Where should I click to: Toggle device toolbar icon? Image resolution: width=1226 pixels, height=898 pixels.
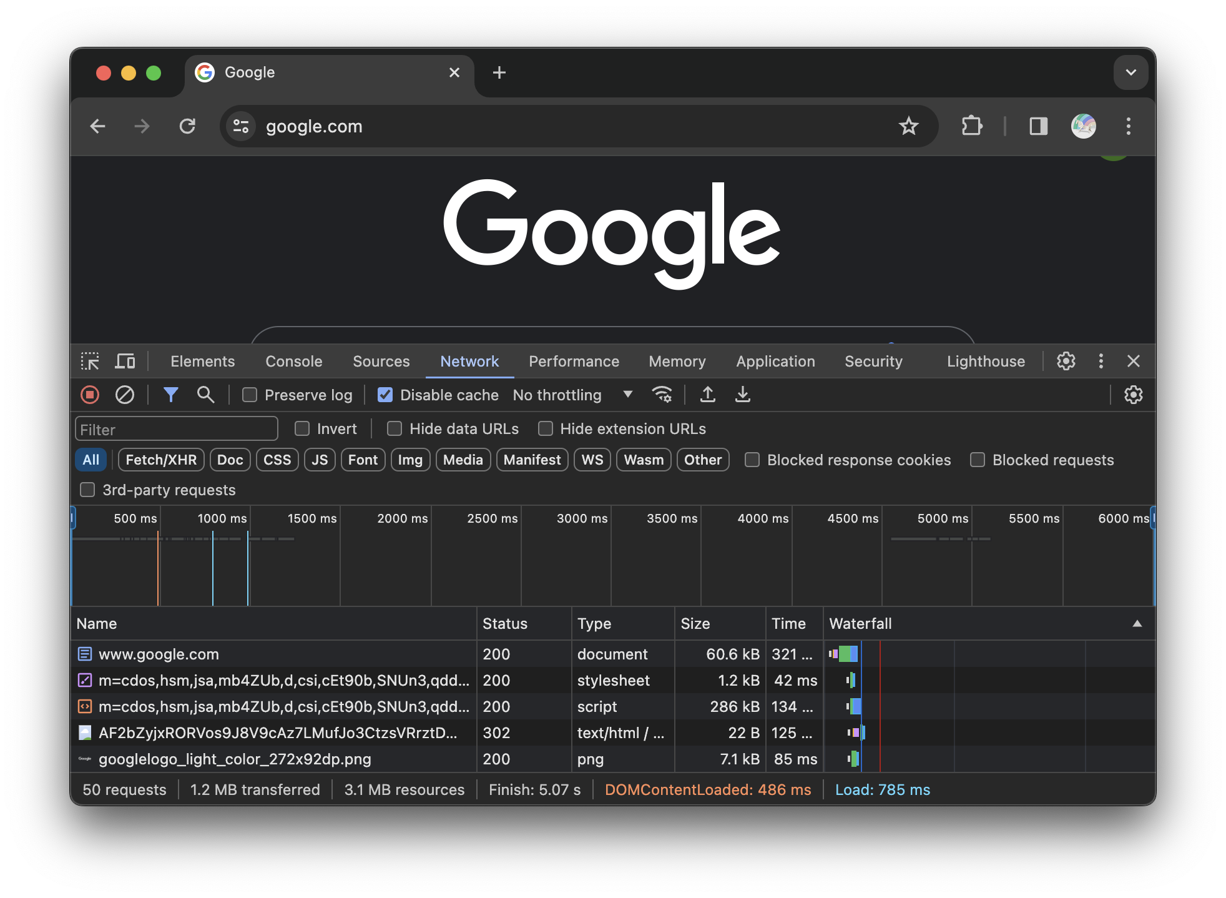coord(125,361)
